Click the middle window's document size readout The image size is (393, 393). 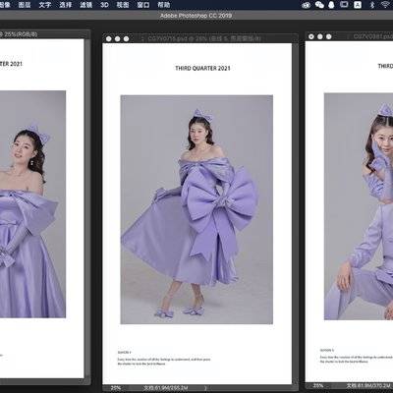coord(165,388)
